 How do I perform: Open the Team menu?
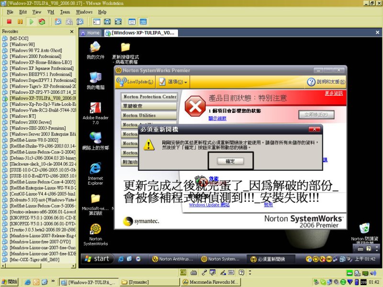click(x=65, y=11)
